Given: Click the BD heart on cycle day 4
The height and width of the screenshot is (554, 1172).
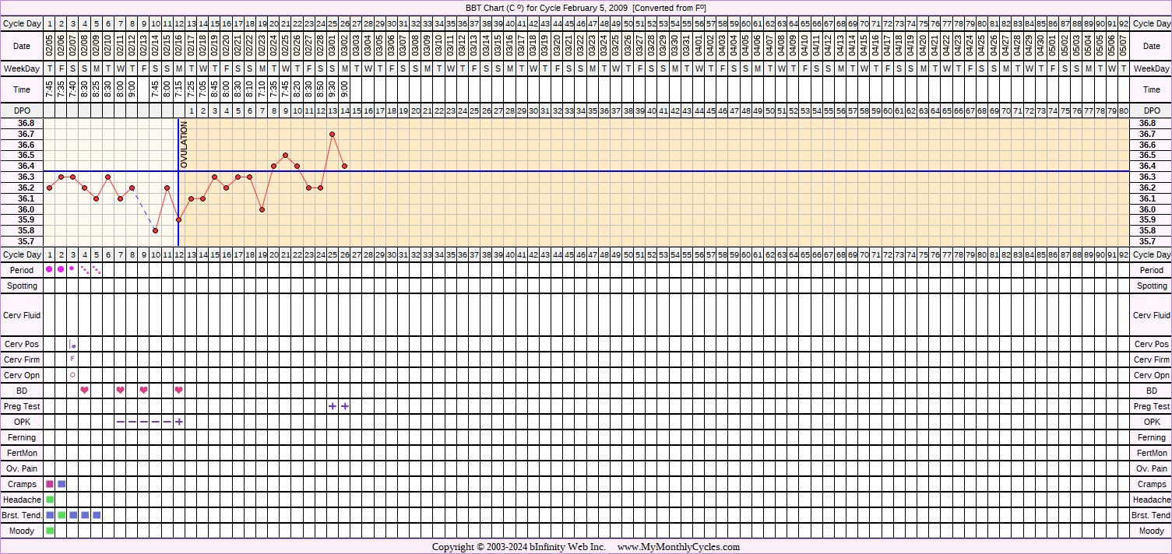Looking at the screenshot, I should click(85, 390).
